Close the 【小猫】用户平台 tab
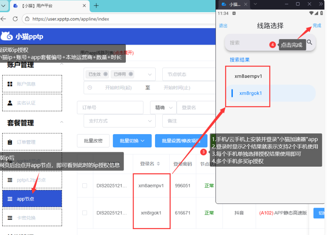327x235 pixels. point(84,6)
